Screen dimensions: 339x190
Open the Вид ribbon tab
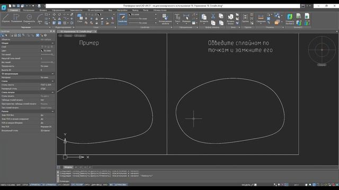tap(110, 10)
